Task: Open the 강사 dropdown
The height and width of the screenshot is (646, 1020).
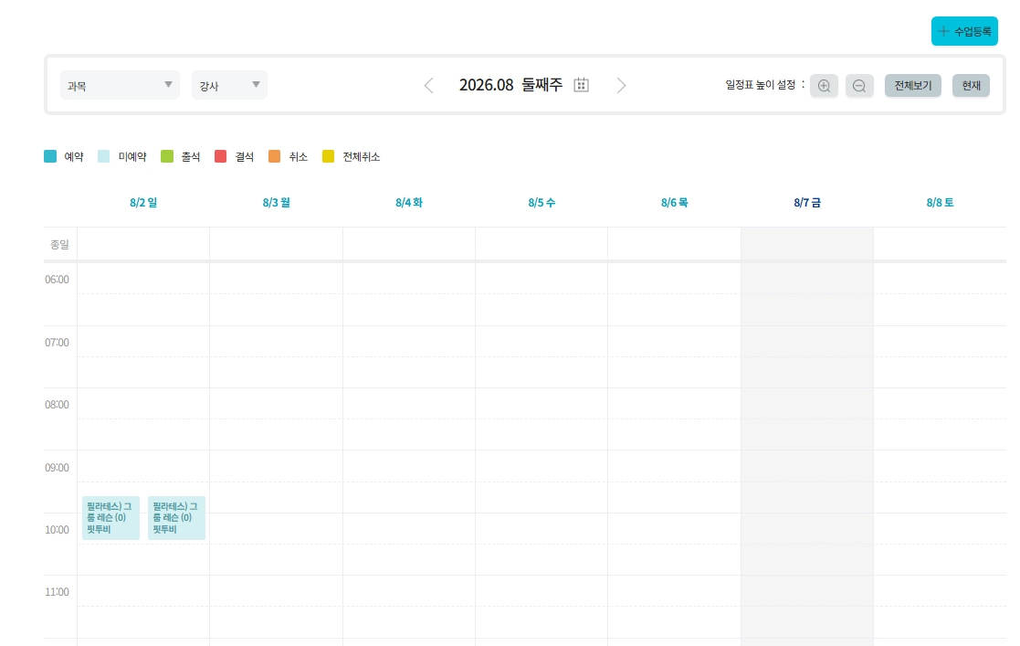Action: tap(229, 85)
